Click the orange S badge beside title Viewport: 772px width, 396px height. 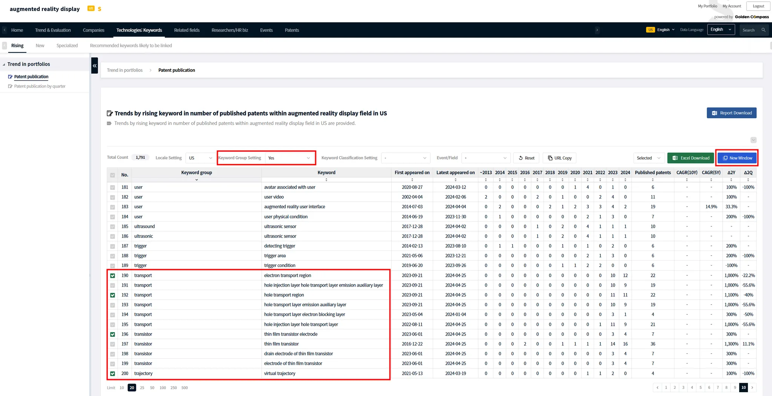[x=100, y=9]
